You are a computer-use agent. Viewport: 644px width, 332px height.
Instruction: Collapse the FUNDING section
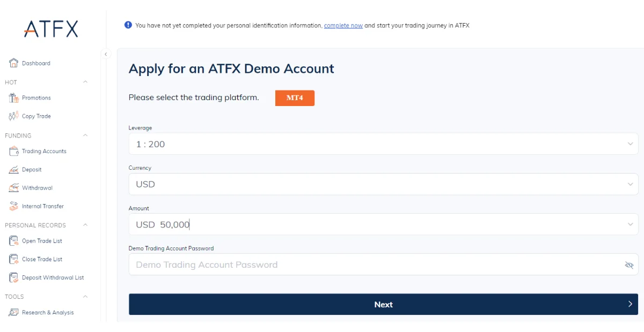85,135
